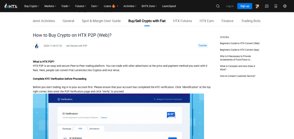
Task: Open the Launchpool page
Action: [169, 6]
